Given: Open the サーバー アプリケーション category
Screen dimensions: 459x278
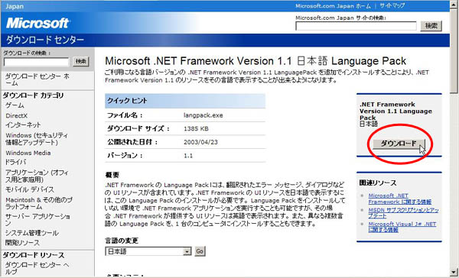Looking at the screenshot, I should tap(37, 220).
